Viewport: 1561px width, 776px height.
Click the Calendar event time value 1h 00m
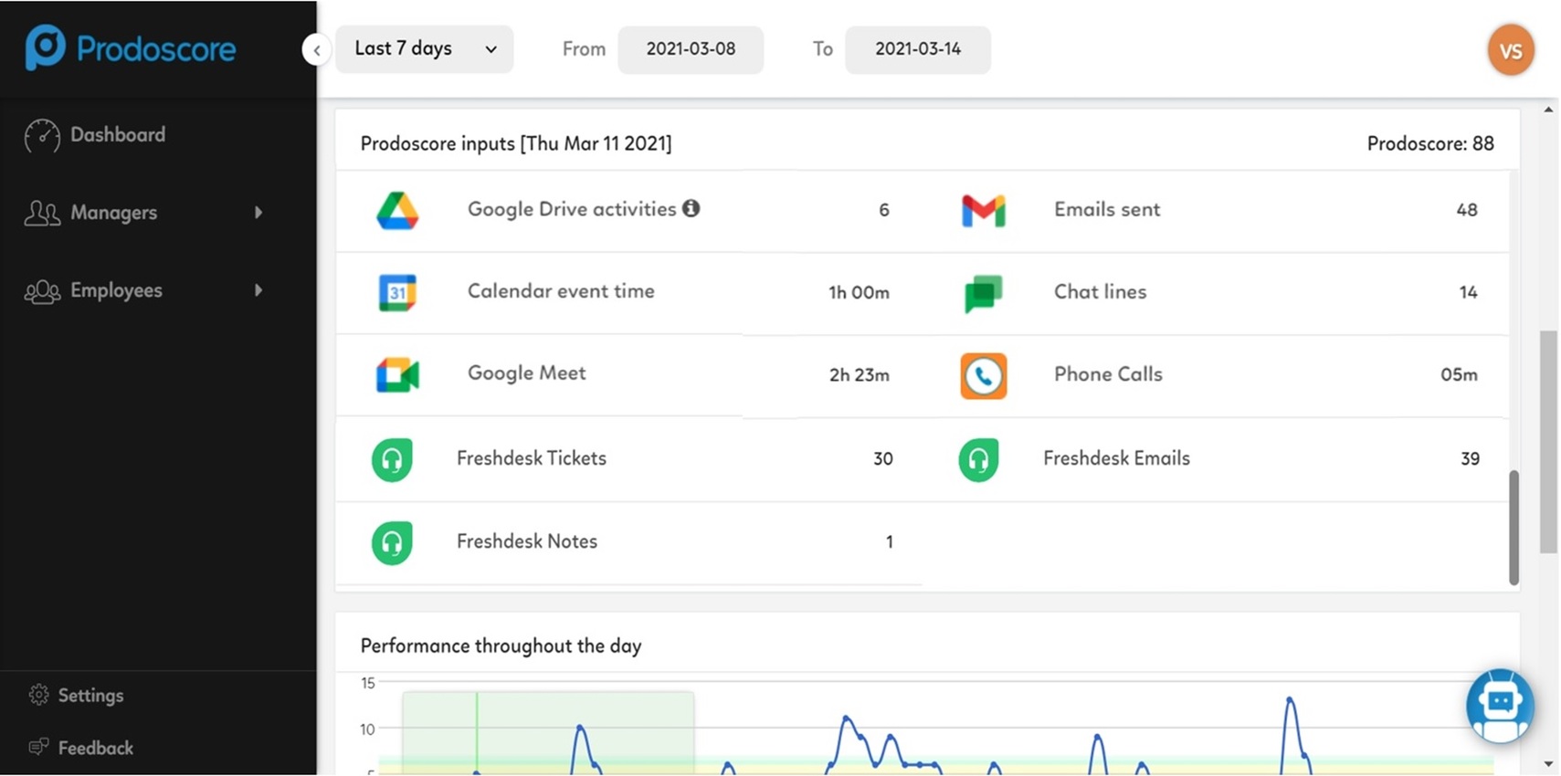click(x=859, y=292)
